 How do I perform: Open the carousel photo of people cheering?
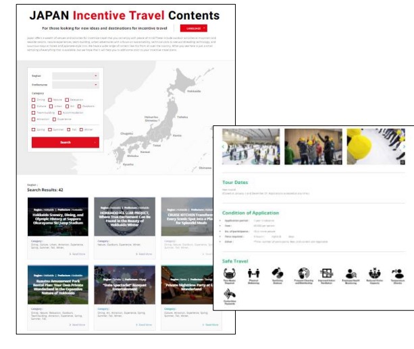click(x=313, y=147)
